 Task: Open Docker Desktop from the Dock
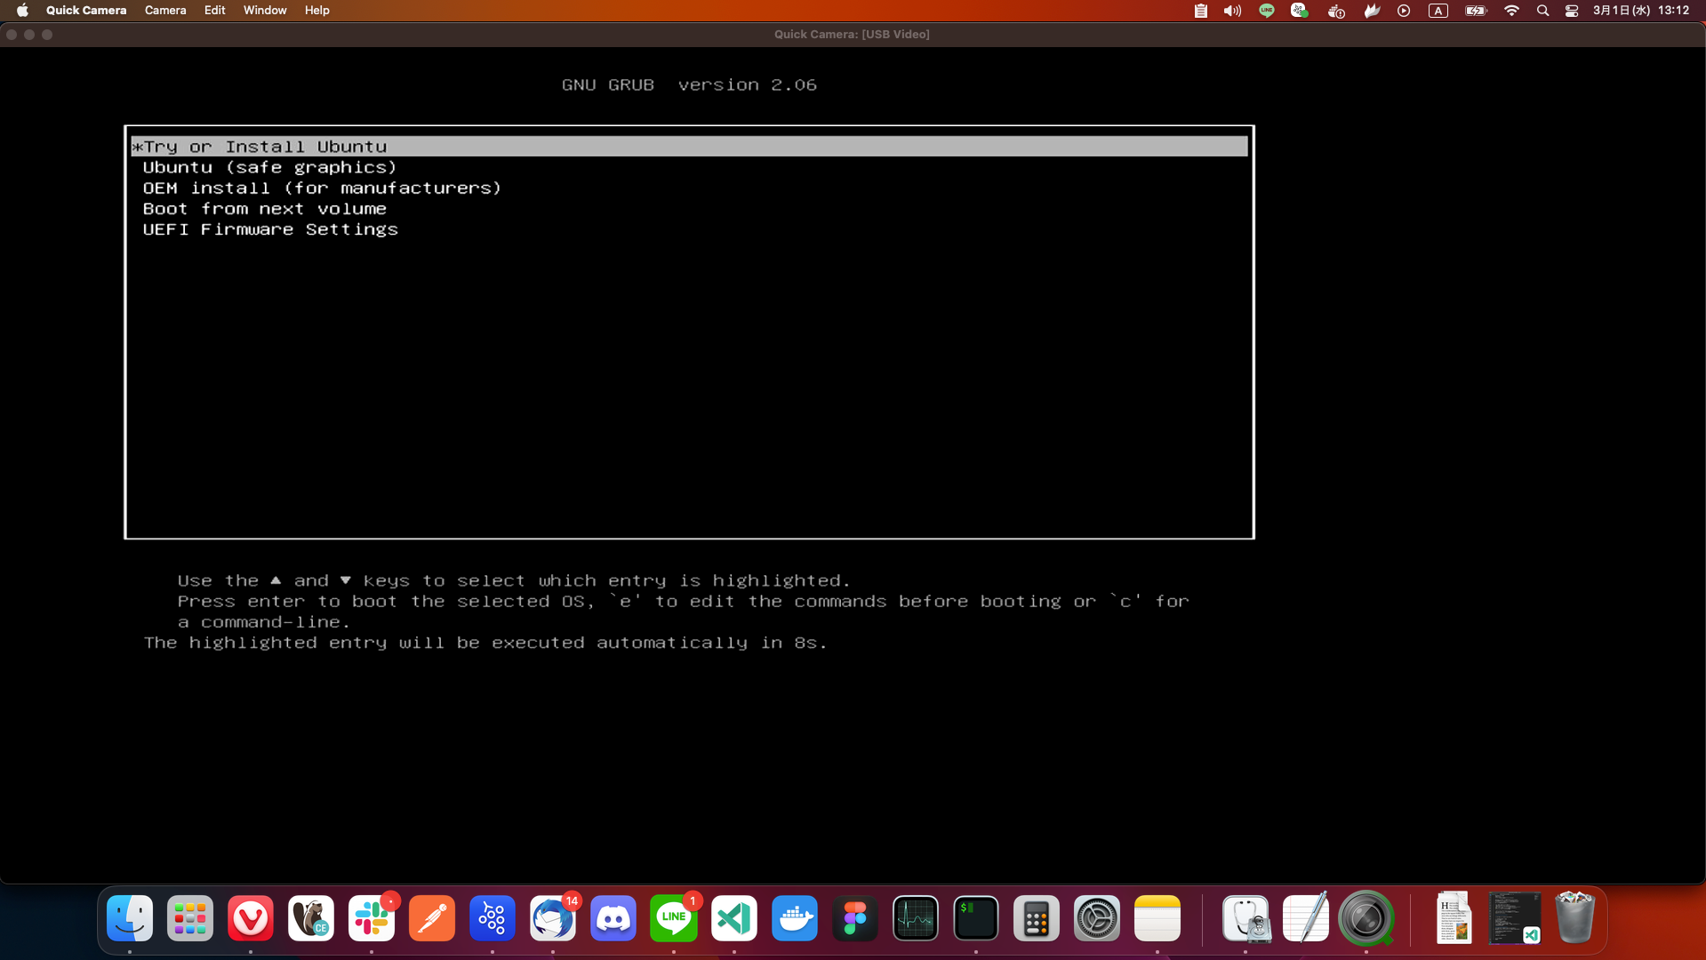point(795,918)
